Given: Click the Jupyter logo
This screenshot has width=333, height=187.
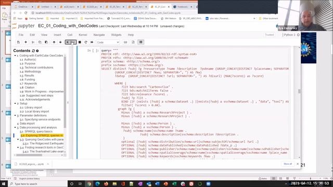Looking at the screenshot, I should coord(23,26).
